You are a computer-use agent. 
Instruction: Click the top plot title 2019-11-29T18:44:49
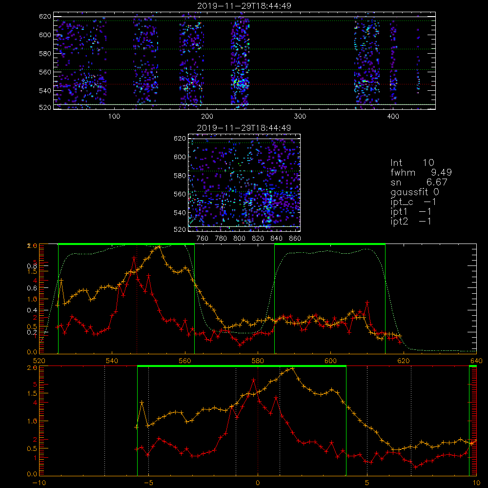point(244,6)
